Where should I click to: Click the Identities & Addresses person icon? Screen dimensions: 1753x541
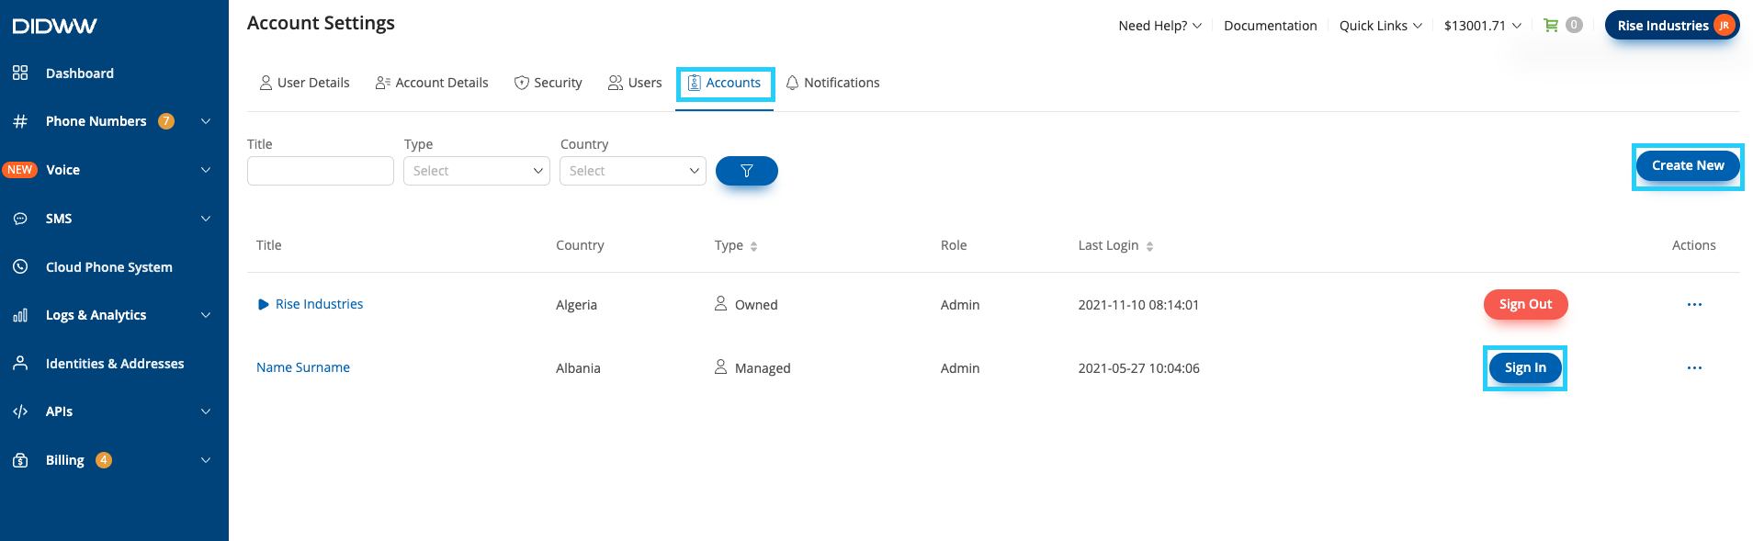(20, 363)
